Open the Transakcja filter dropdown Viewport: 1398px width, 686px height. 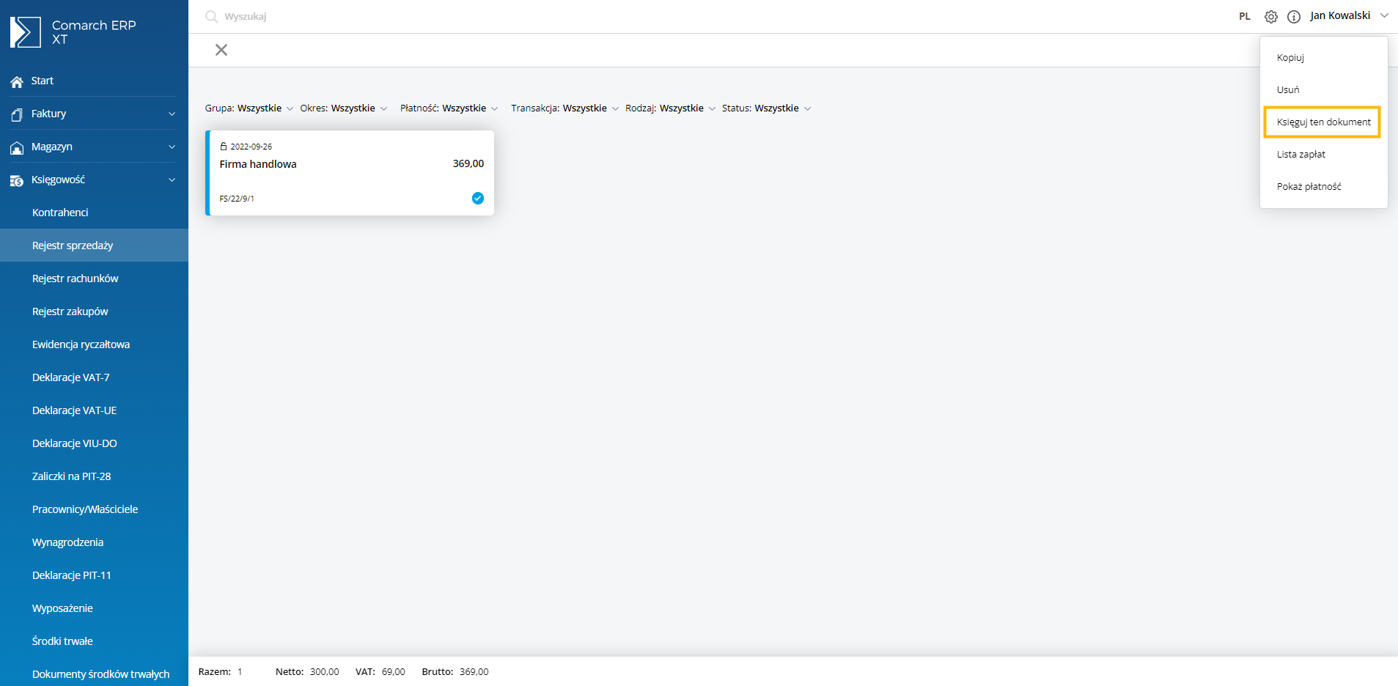(565, 108)
